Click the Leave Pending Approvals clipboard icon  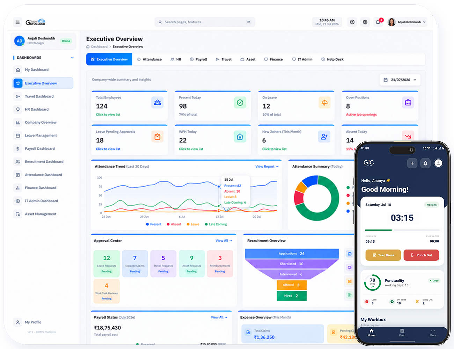(158, 137)
